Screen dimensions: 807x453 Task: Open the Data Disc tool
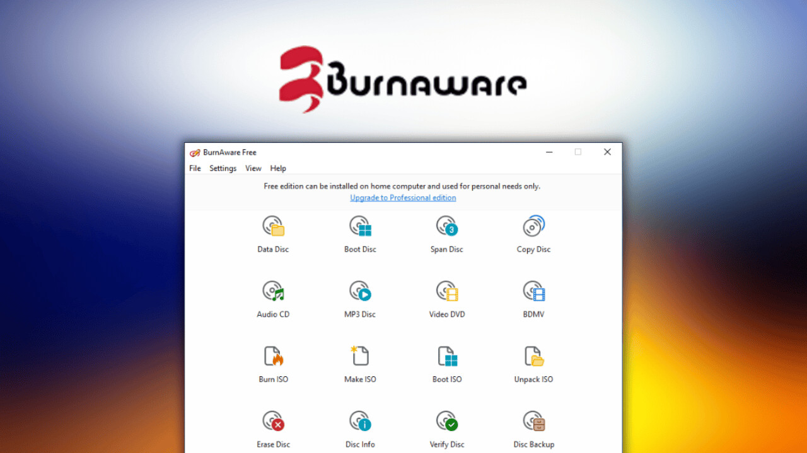[x=273, y=227]
